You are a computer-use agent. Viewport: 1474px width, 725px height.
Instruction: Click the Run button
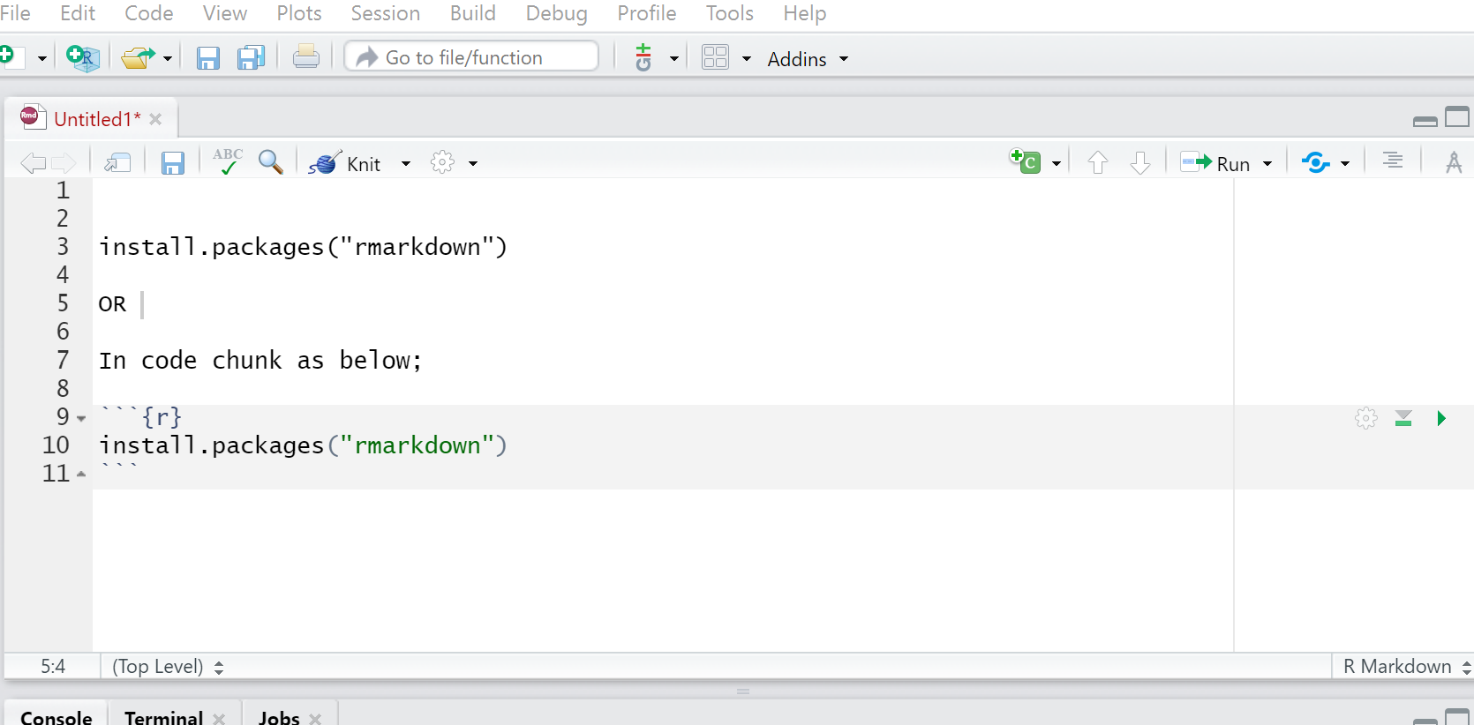coord(1215,163)
